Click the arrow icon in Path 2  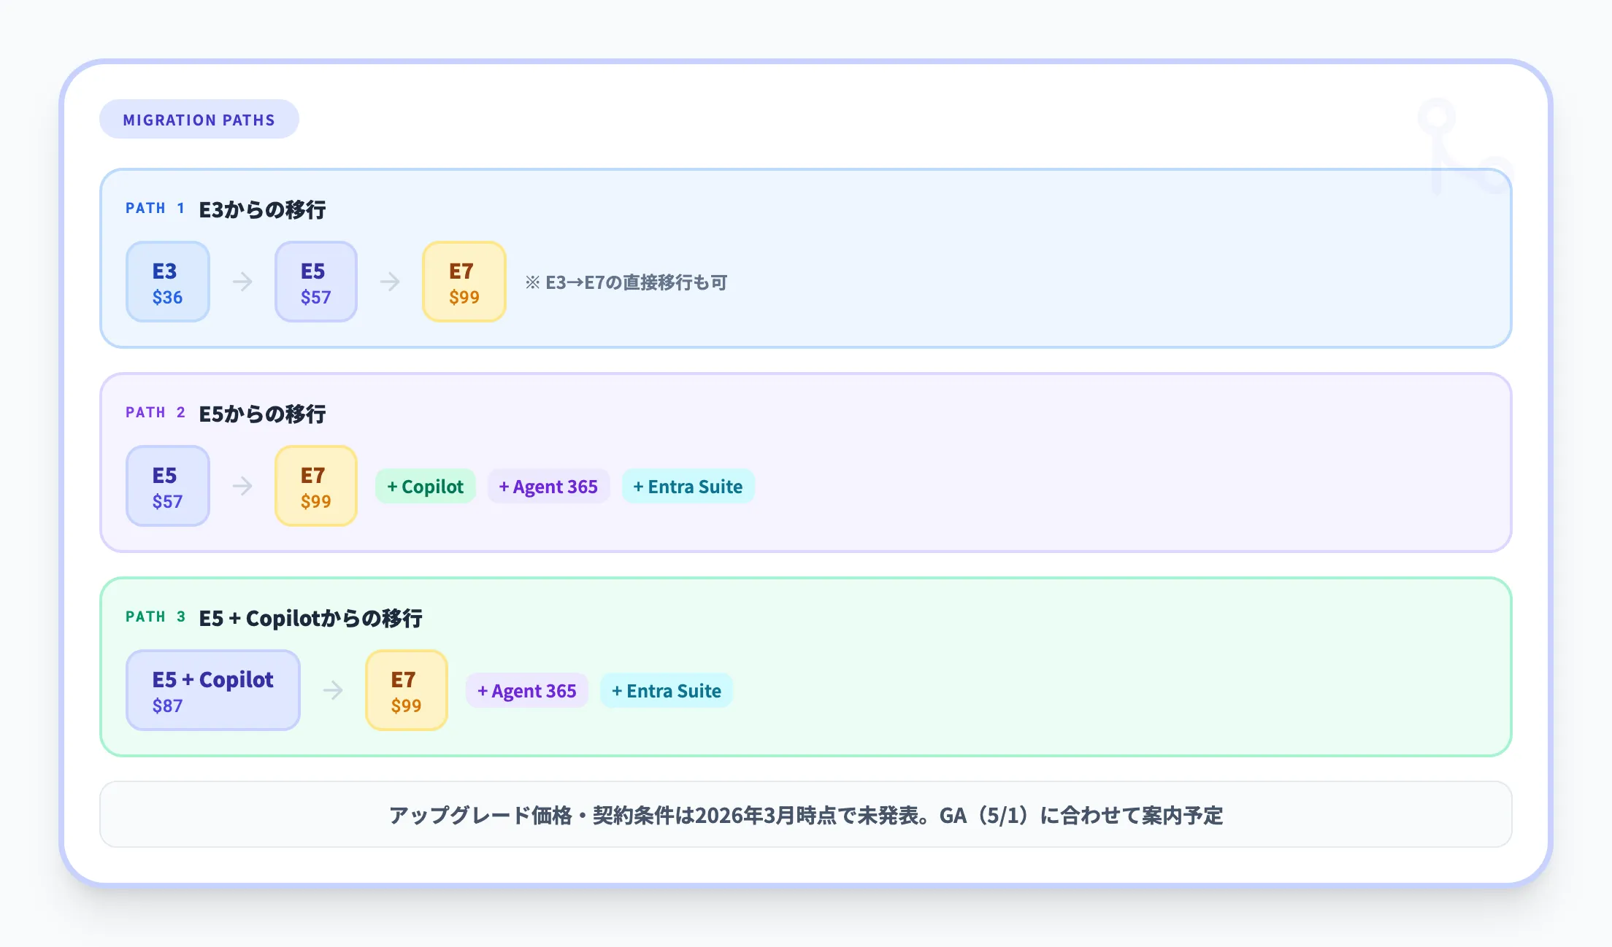(x=242, y=486)
